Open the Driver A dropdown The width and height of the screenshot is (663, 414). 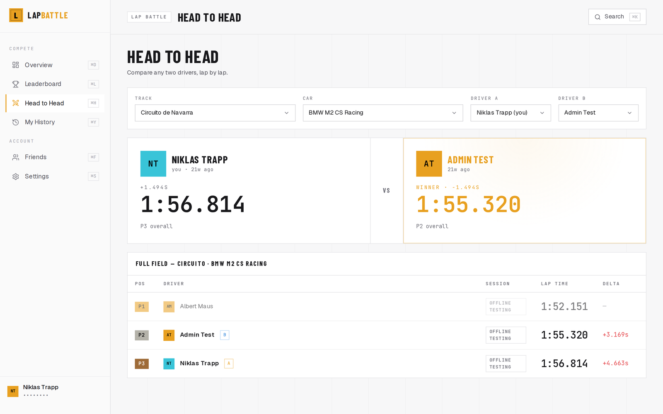(511, 113)
